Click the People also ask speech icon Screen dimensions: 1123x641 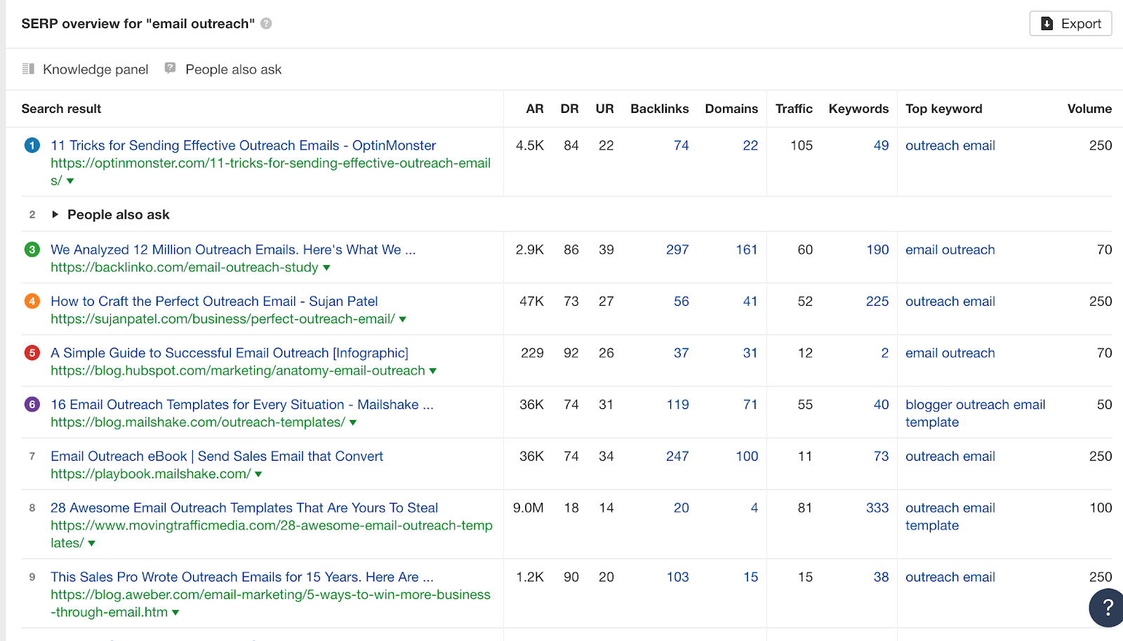click(x=170, y=68)
